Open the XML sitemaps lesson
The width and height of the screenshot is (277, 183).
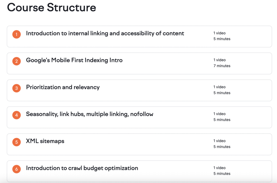click(x=45, y=141)
